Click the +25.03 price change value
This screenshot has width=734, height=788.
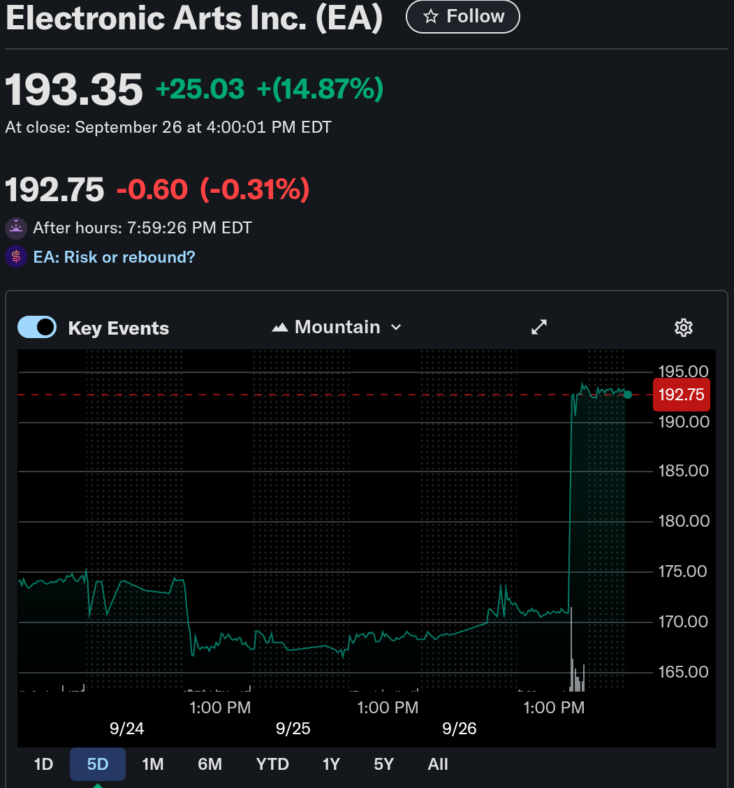click(x=200, y=89)
